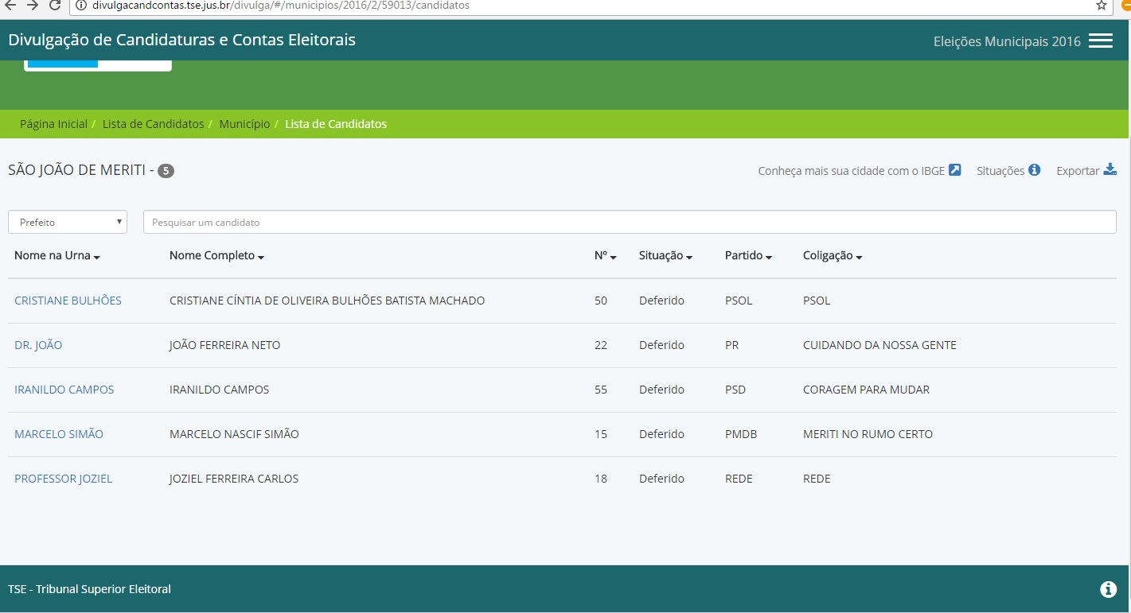
Task: Sort by Situação column
Action: point(665,256)
